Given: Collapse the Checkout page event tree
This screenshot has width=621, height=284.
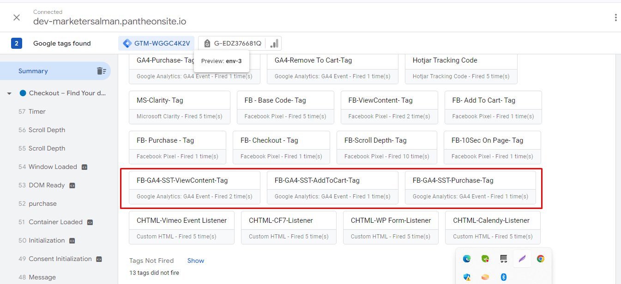Looking at the screenshot, I should tap(9, 93).
